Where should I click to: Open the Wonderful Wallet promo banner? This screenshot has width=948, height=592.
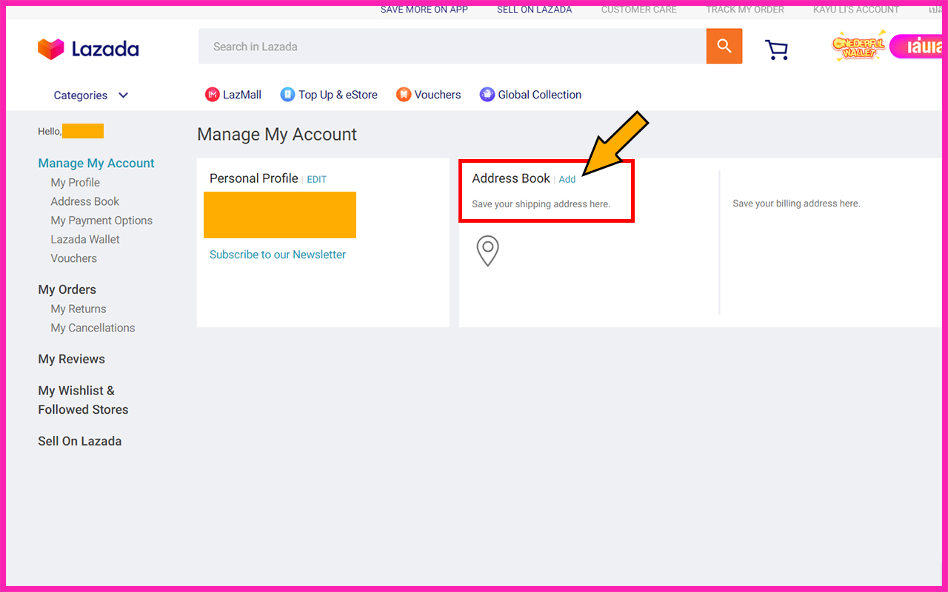[858, 47]
